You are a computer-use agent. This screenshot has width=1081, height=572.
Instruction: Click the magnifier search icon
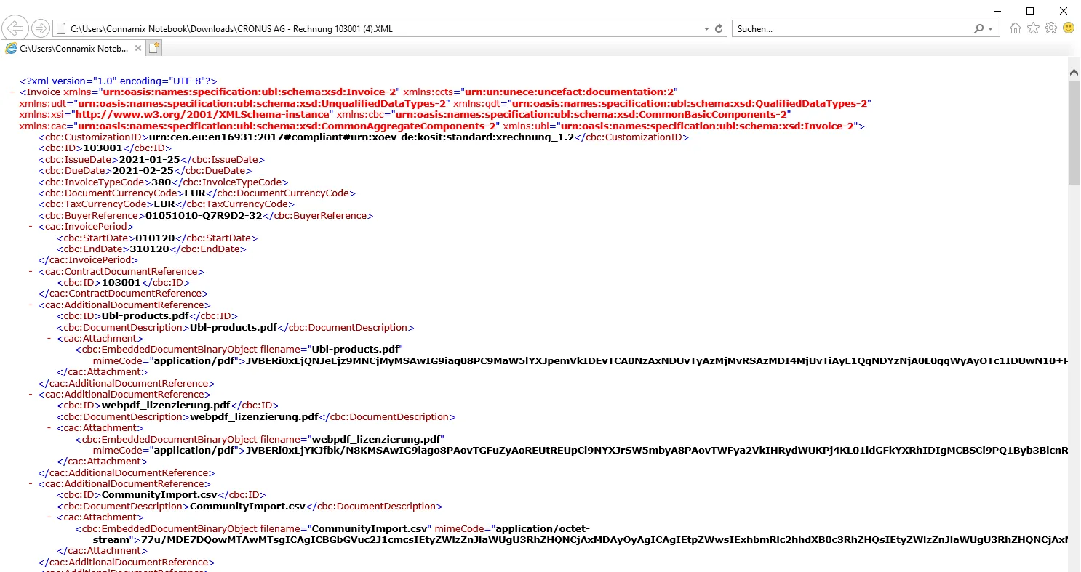[978, 29]
